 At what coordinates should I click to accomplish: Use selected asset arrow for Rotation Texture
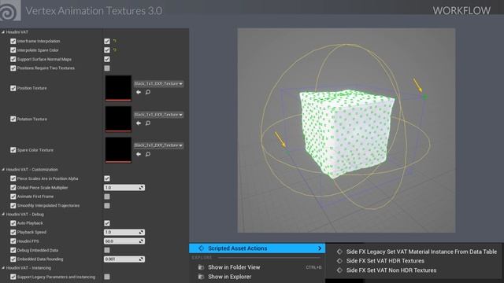click(x=139, y=123)
